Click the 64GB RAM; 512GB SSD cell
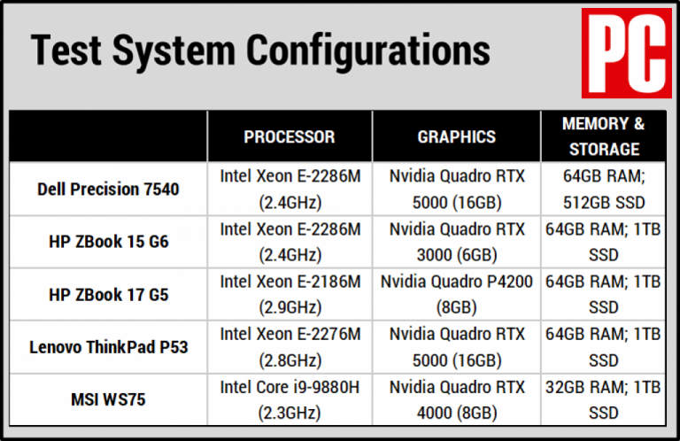680x441 pixels. 604,189
